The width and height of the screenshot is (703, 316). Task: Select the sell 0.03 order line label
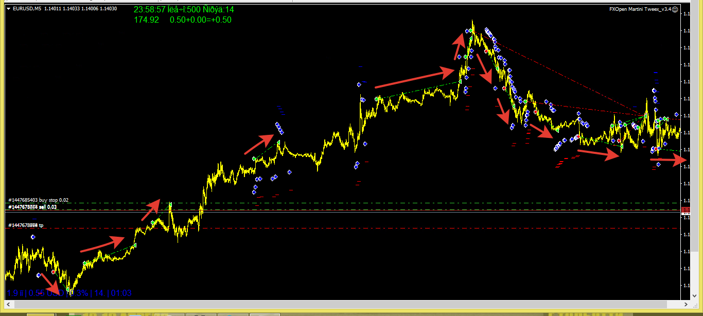32,207
